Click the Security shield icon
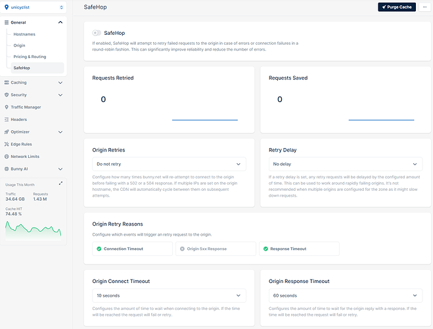 (x=7, y=95)
